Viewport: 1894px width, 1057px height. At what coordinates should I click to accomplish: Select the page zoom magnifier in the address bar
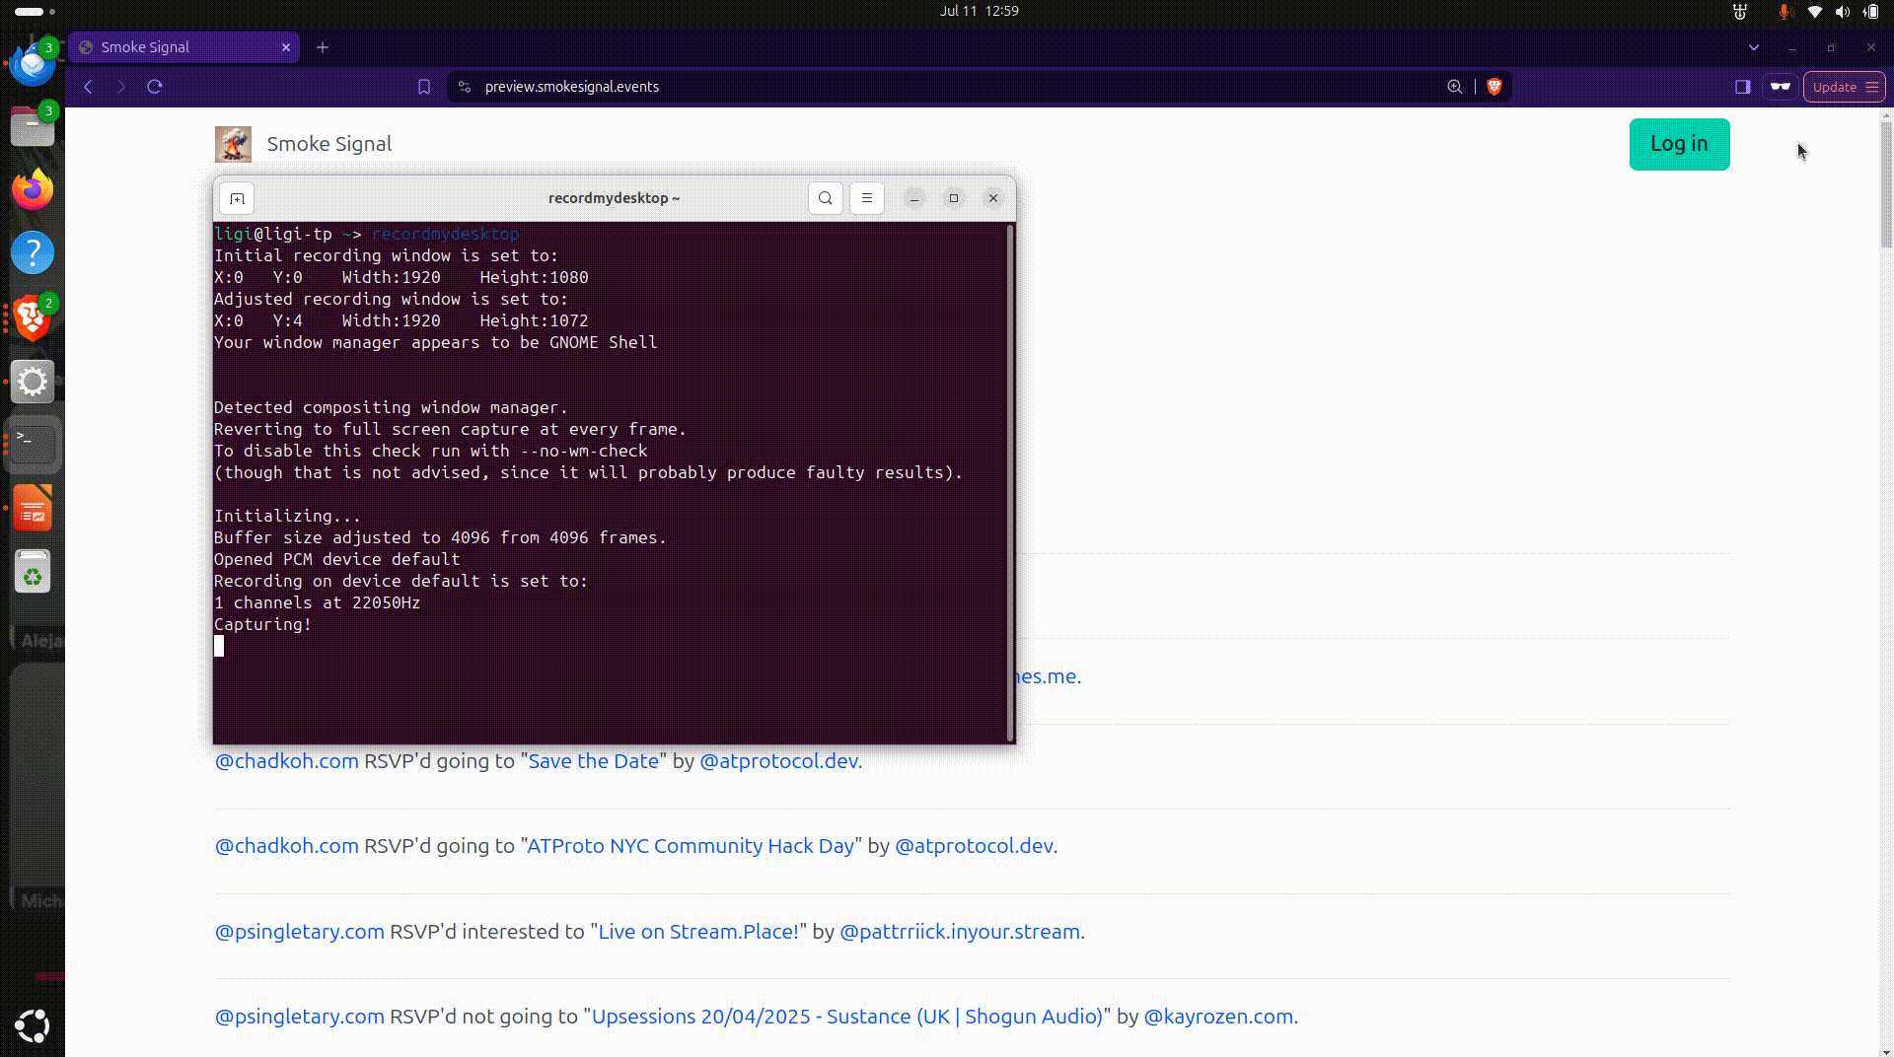click(x=1454, y=87)
